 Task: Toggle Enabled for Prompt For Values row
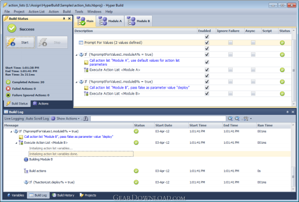pyautogui.click(x=207, y=43)
